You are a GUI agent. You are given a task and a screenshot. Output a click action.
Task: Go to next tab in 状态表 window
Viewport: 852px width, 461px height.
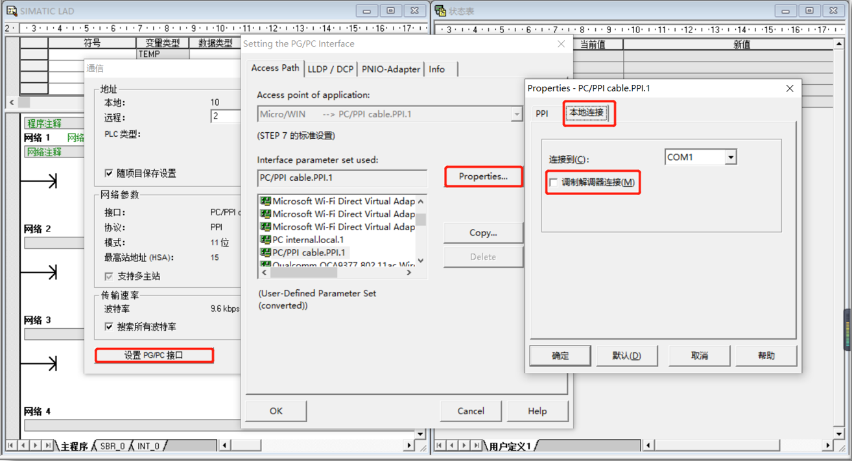coord(465,446)
